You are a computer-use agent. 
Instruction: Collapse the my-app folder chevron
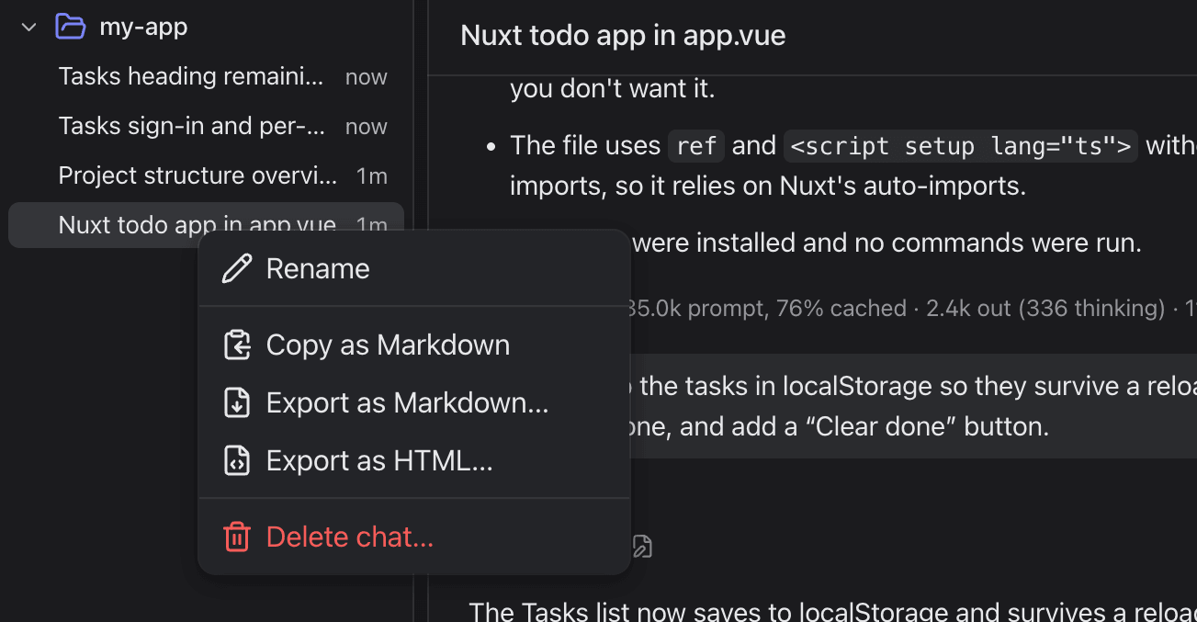coord(28,27)
